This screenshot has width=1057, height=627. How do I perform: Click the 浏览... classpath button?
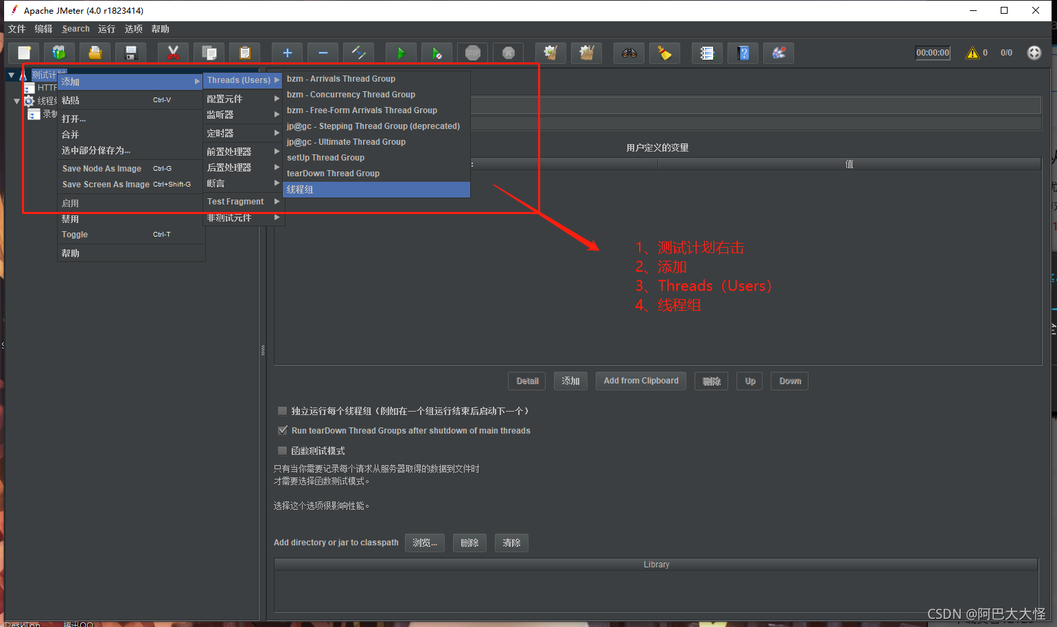point(425,543)
